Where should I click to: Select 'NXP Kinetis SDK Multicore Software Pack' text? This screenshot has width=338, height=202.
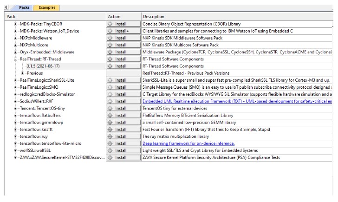pyautogui.click(x=181, y=45)
